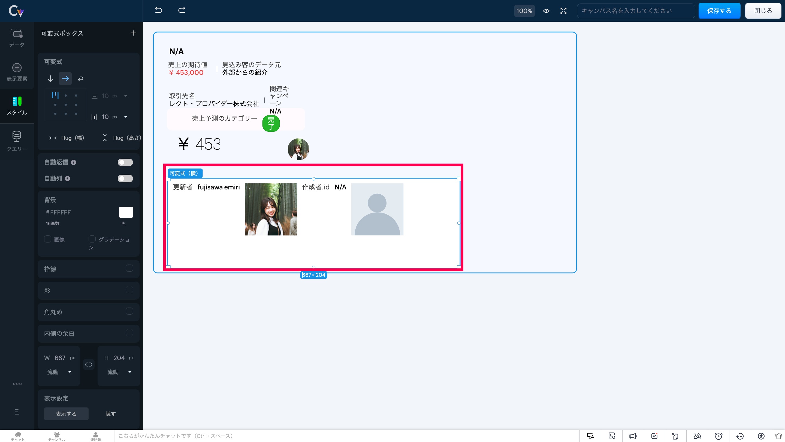Enable the 自動列 toggle

125,179
